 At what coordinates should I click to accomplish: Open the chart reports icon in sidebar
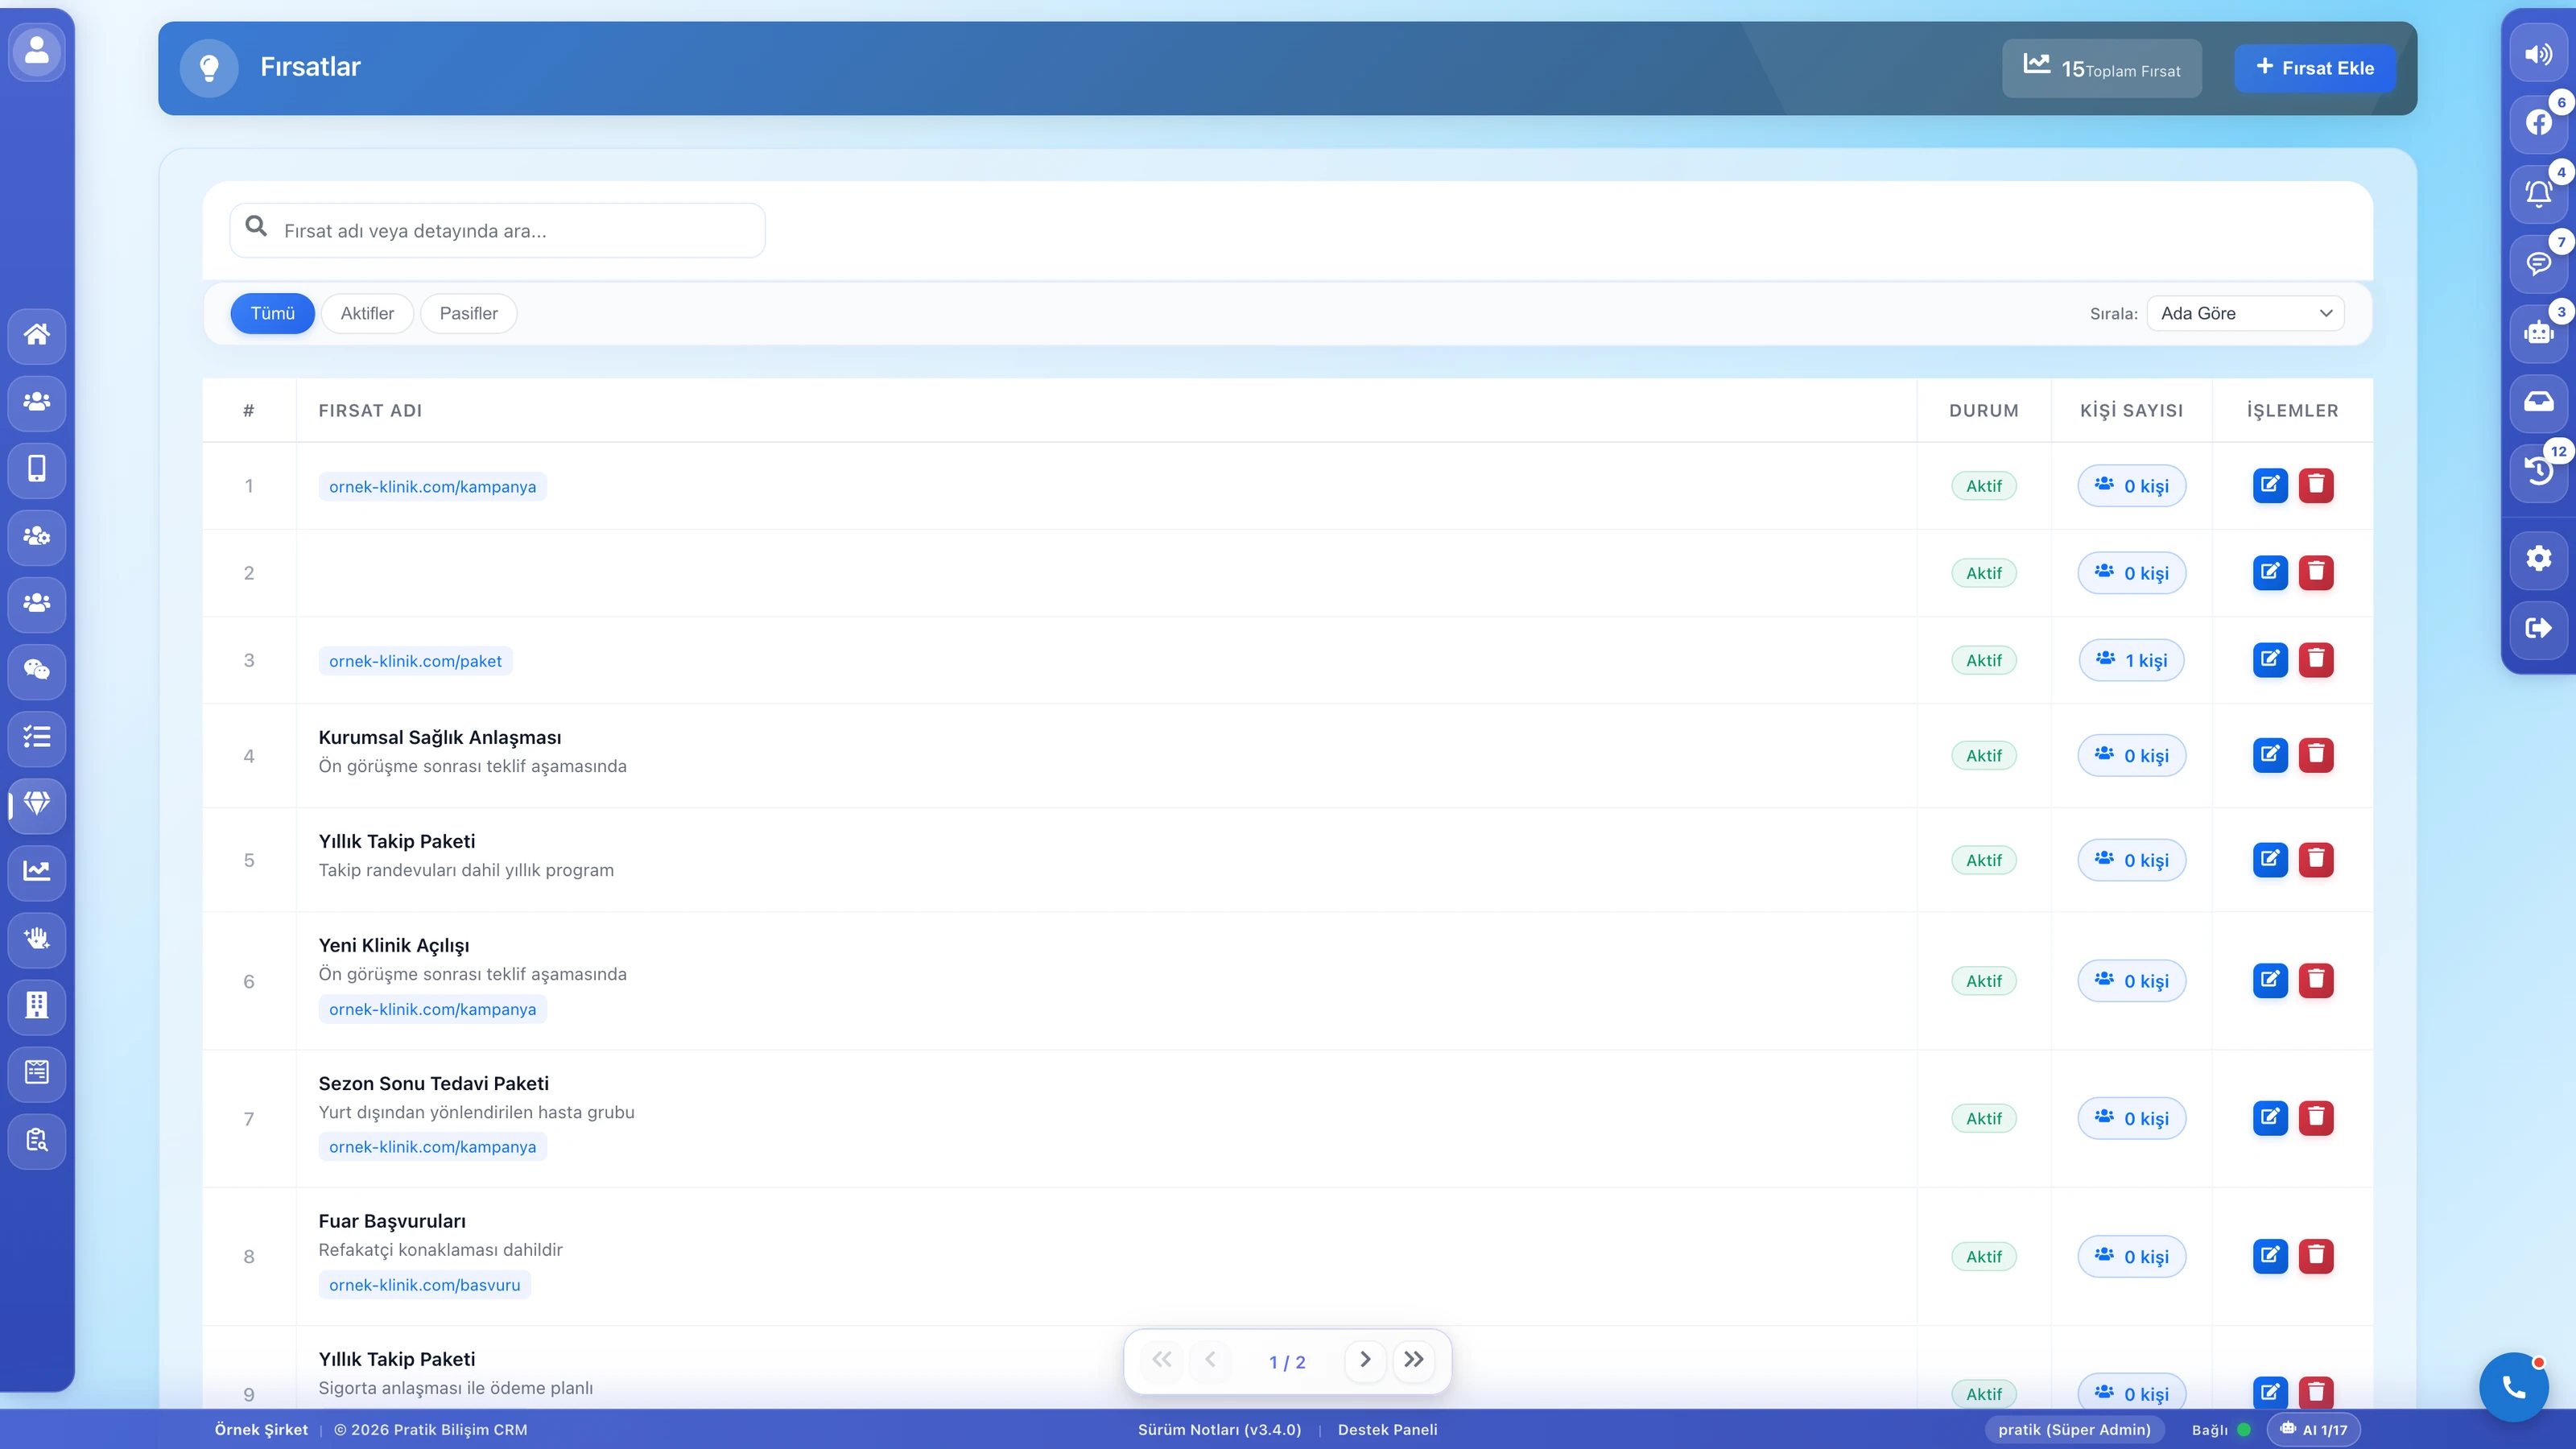[x=37, y=871]
